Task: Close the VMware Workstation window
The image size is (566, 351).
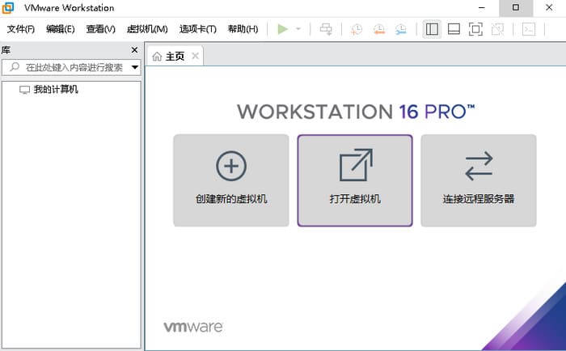Action: [x=549, y=7]
